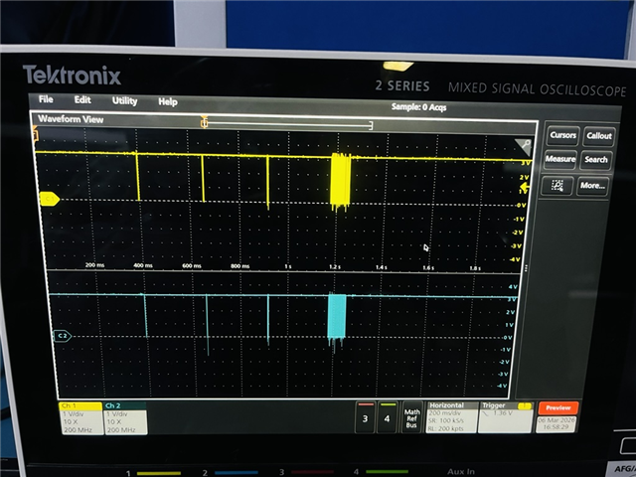This screenshot has height=477, width=636.
Task: Click the Search button
Action: 596,159
